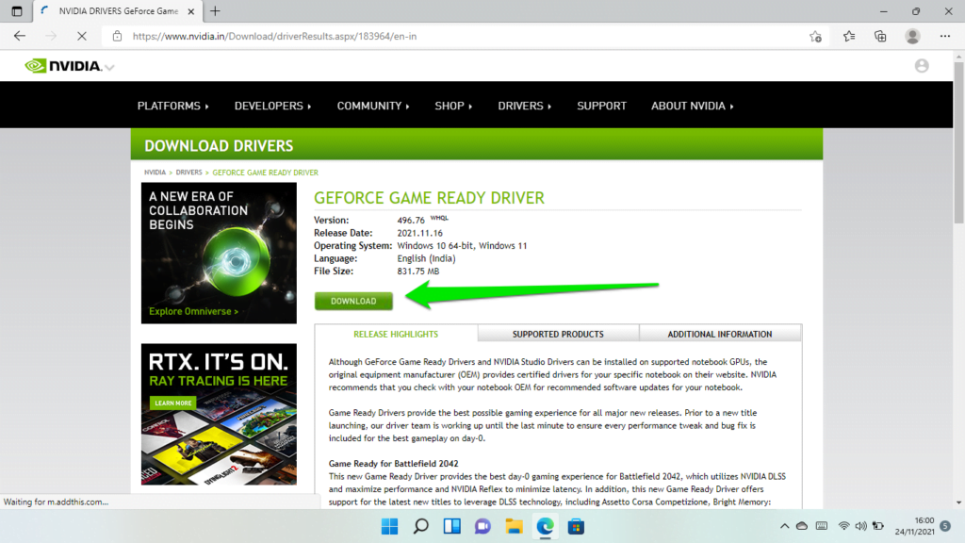Open the user account icon on the NVIDIA page
Viewport: 965px width, 543px height.
[923, 66]
